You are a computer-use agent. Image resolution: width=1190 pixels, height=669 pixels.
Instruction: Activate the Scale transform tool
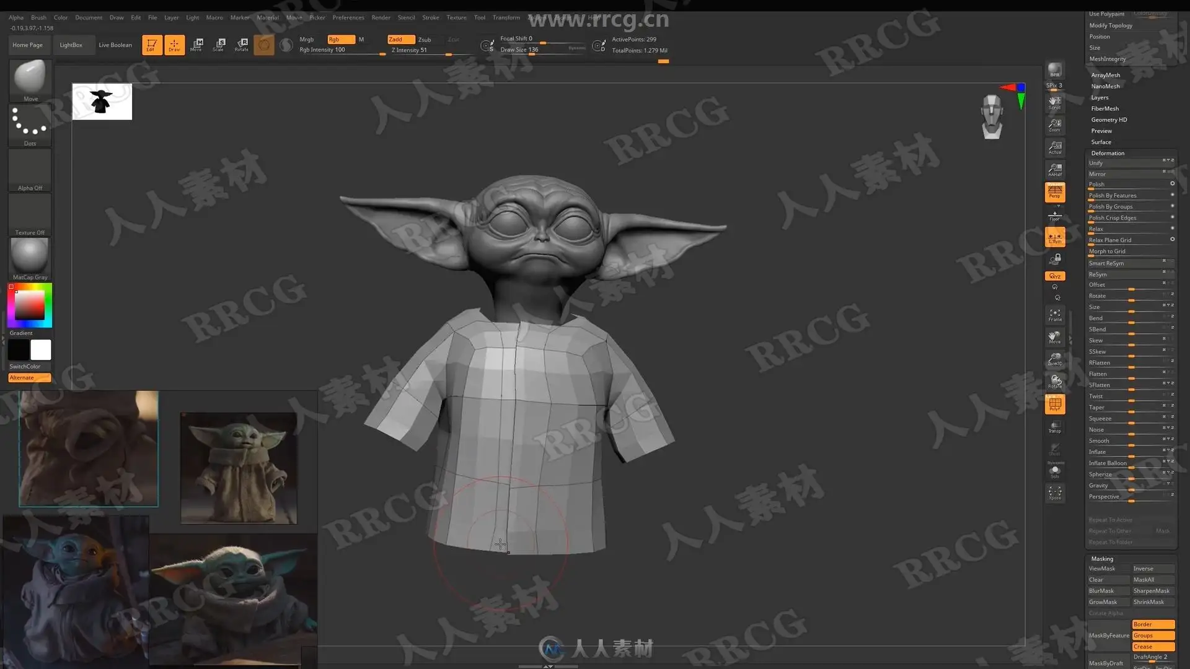tap(219, 45)
